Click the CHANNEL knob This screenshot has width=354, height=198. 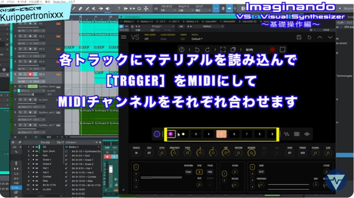(315, 153)
